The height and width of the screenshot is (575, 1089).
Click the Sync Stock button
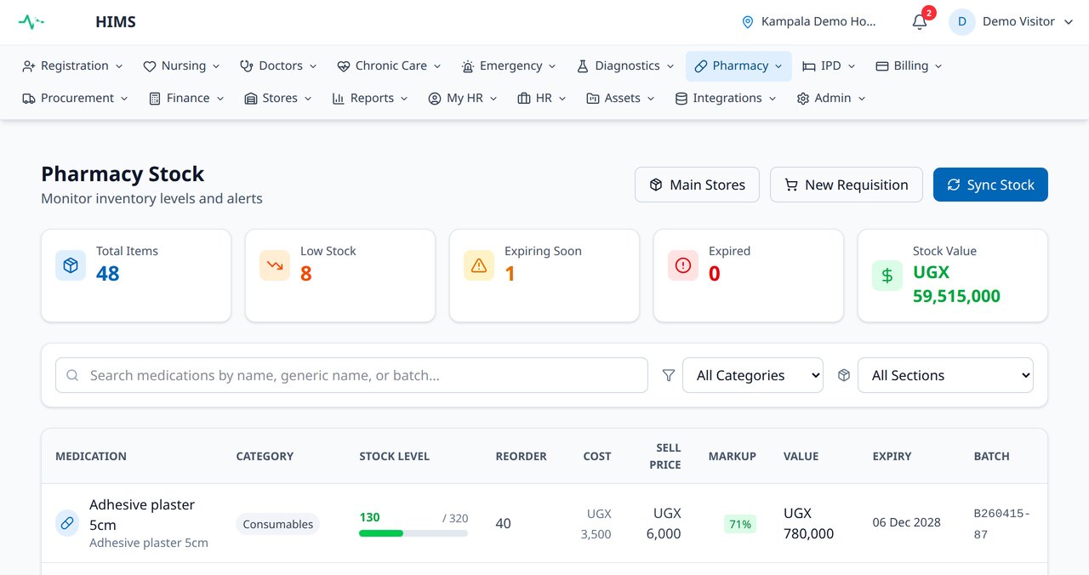(x=990, y=185)
